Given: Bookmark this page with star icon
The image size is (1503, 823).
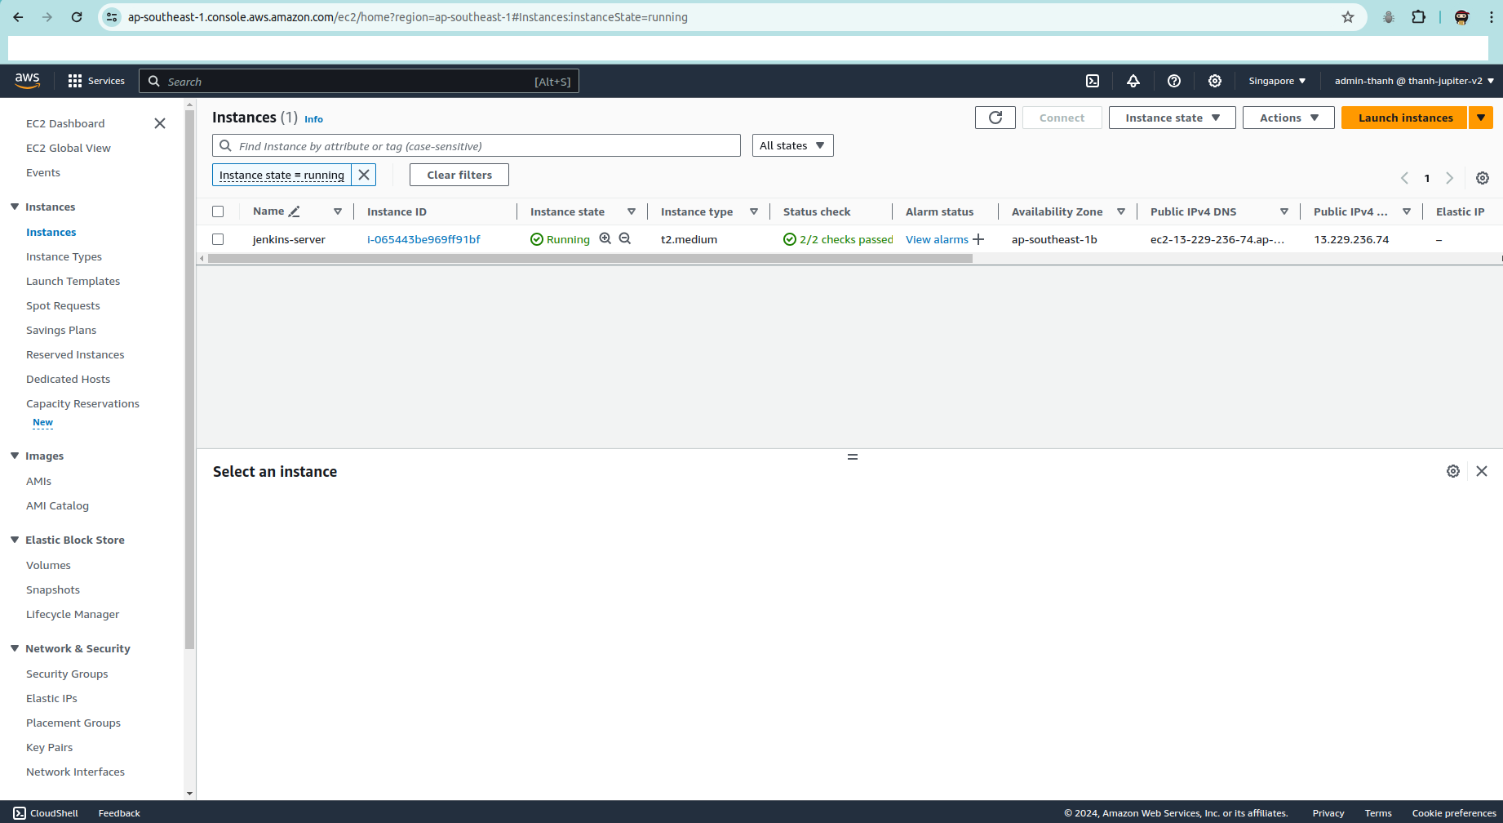Looking at the screenshot, I should click(1348, 17).
